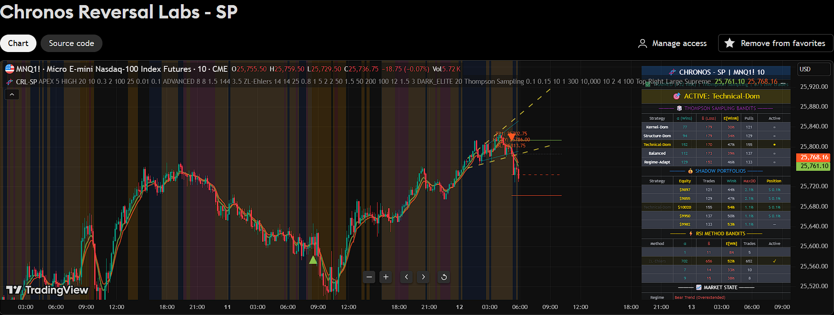
Task: Click the date label 12 on time axis
Action: [459, 307]
